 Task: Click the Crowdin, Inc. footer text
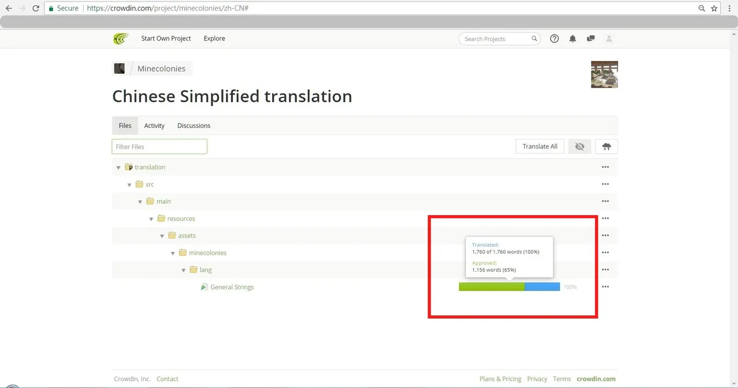132,379
